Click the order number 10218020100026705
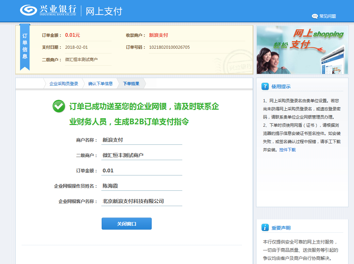This screenshot has width=354, height=264. [169, 47]
